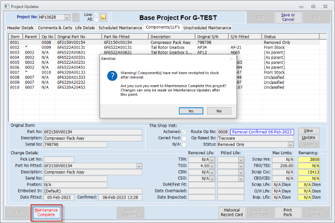Toggle the All checkbox
Image resolution: width=335 pixels, height=223 pixels.
96,20
